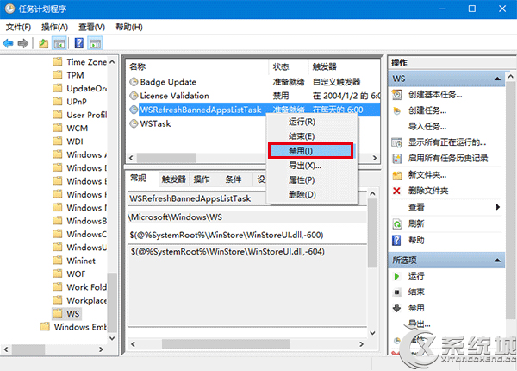517x371 pixels.
Task: Click the clock icon beside License Validation
Action: tap(134, 96)
